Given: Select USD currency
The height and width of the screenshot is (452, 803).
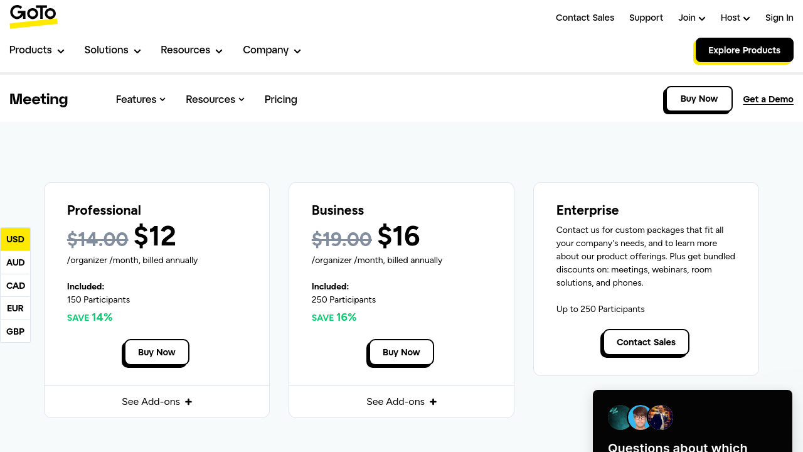Looking at the screenshot, I should coord(15,239).
